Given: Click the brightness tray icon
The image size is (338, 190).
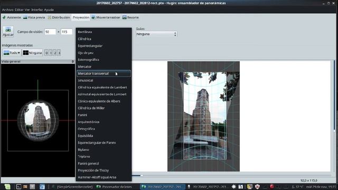Looking at the screenshot, I should (233, 186).
